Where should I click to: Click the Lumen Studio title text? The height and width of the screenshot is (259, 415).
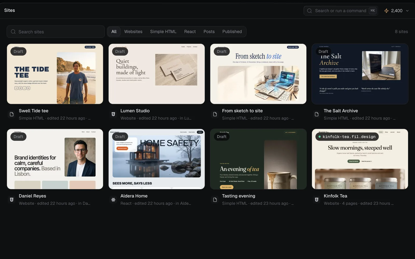(135, 111)
